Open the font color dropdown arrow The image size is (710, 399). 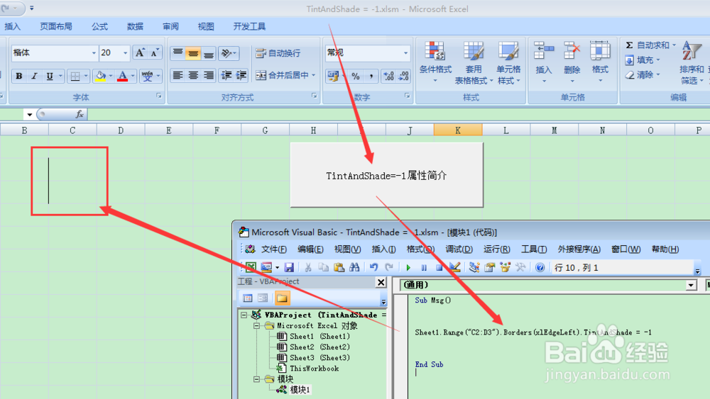pyautogui.click(x=133, y=76)
